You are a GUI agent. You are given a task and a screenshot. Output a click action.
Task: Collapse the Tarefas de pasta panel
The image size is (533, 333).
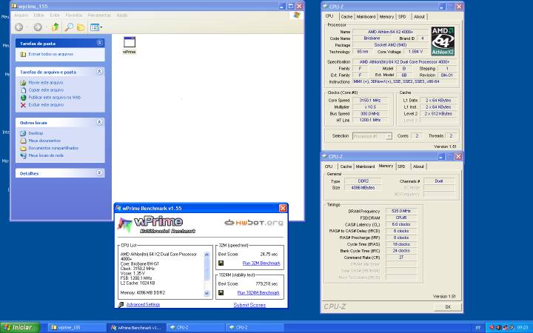click(99, 43)
